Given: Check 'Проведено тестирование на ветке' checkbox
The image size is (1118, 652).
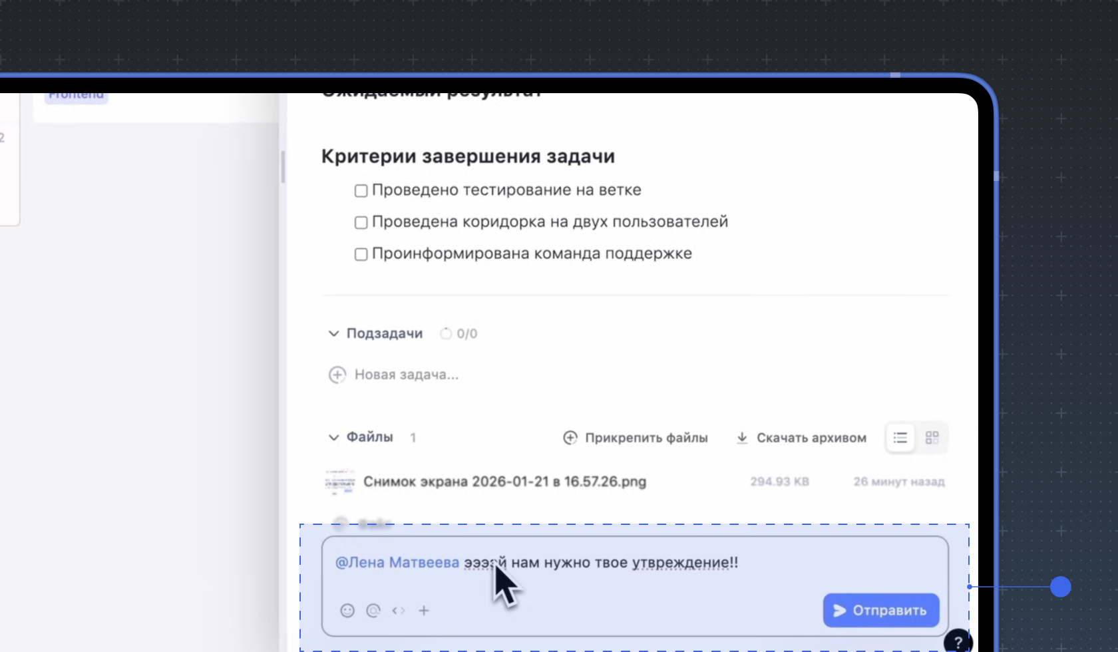Looking at the screenshot, I should click(361, 191).
